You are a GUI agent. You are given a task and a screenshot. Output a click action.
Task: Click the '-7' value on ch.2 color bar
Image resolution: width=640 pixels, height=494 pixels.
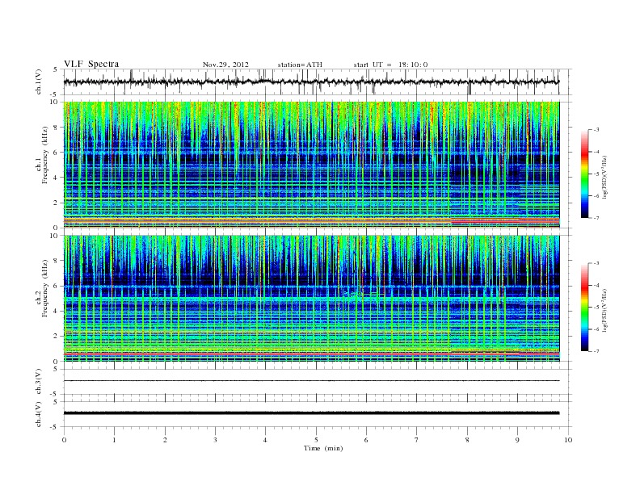pos(596,351)
